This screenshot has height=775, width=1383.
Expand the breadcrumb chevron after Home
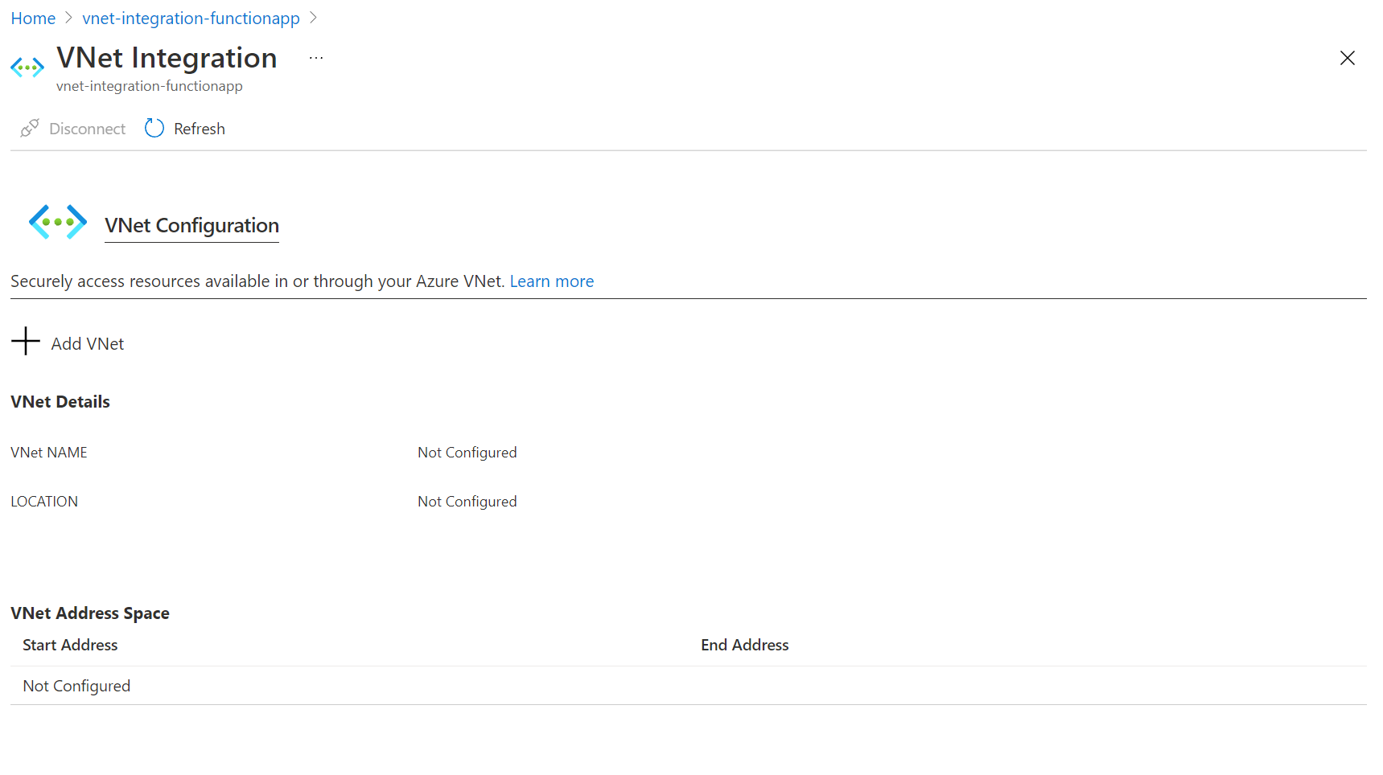pos(69,18)
